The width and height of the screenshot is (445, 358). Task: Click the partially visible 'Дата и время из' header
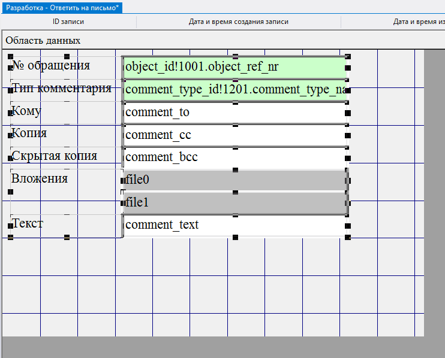[418, 22]
